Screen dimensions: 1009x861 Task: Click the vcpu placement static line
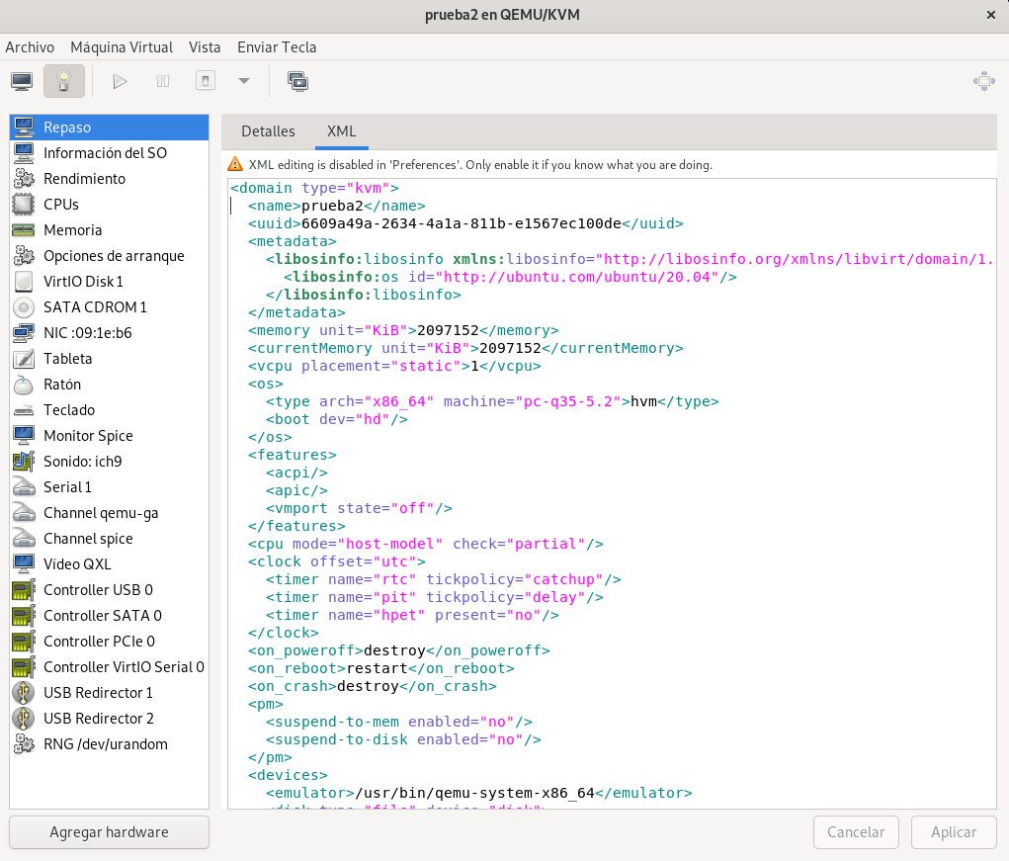tap(394, 366)
